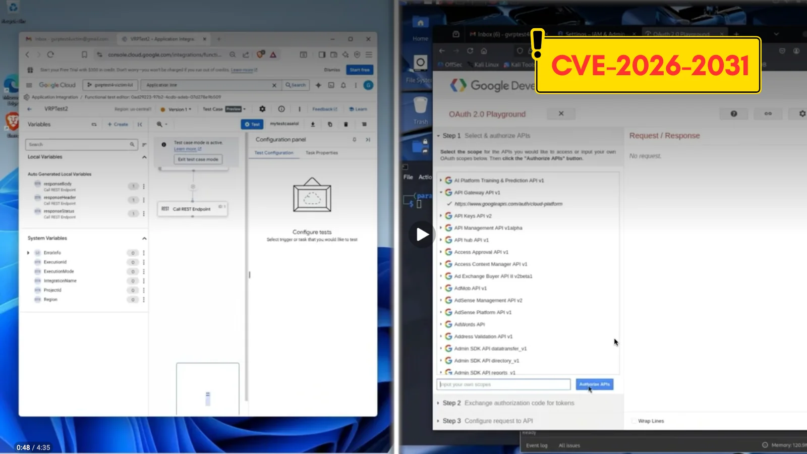Collapse the System Variables section
Viewport: 807px width, 454px height.
tap(144, 239)
